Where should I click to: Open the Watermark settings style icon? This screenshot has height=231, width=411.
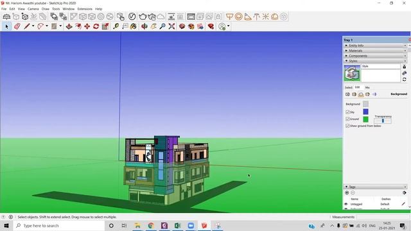(x=367, y=94)
